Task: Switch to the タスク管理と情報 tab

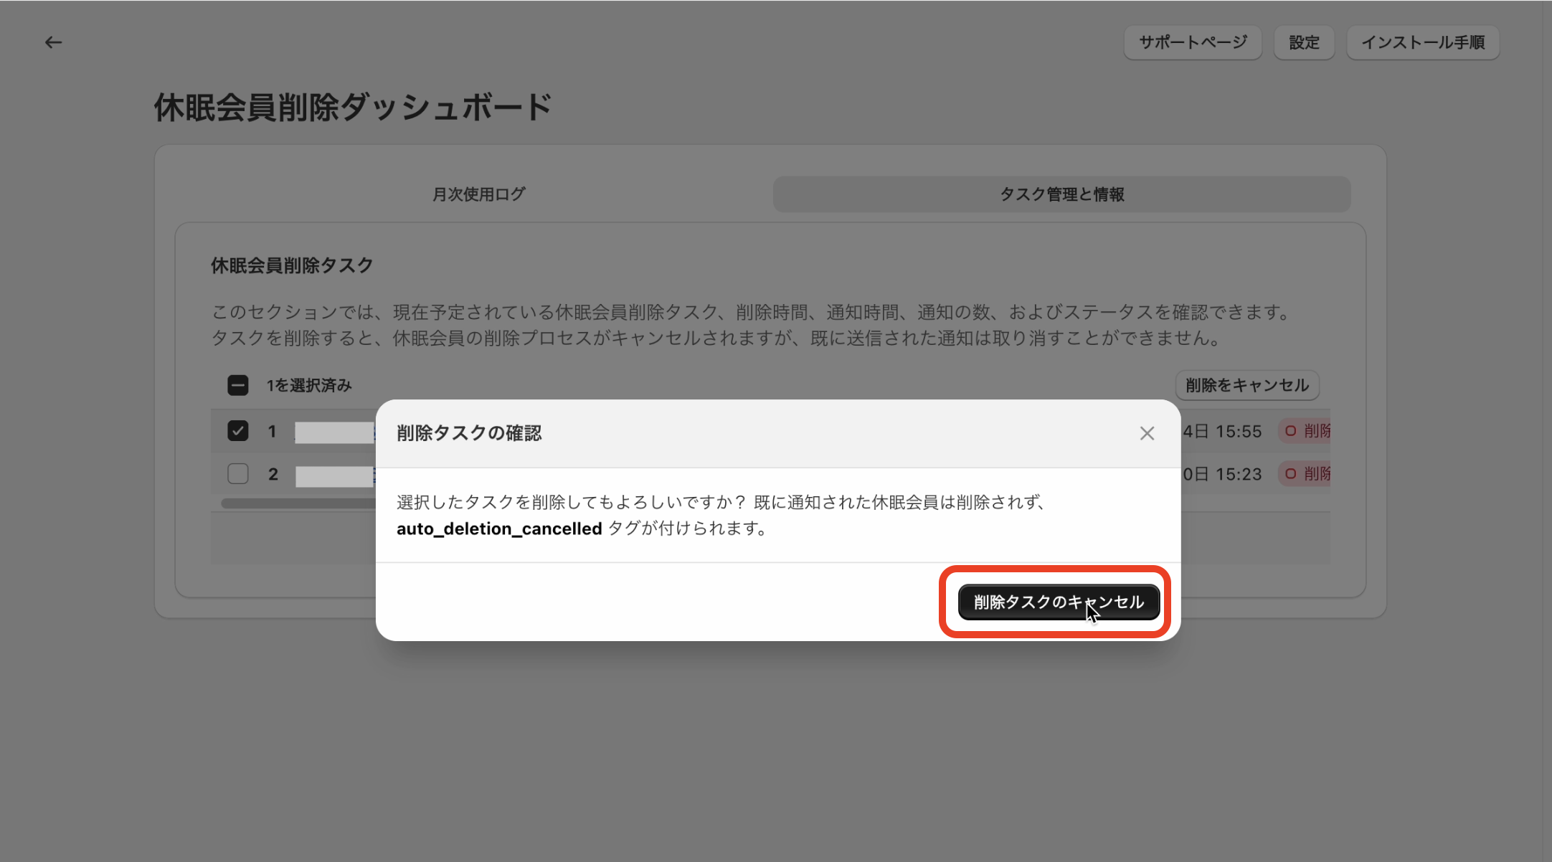Action: (x=1061, y=194)
